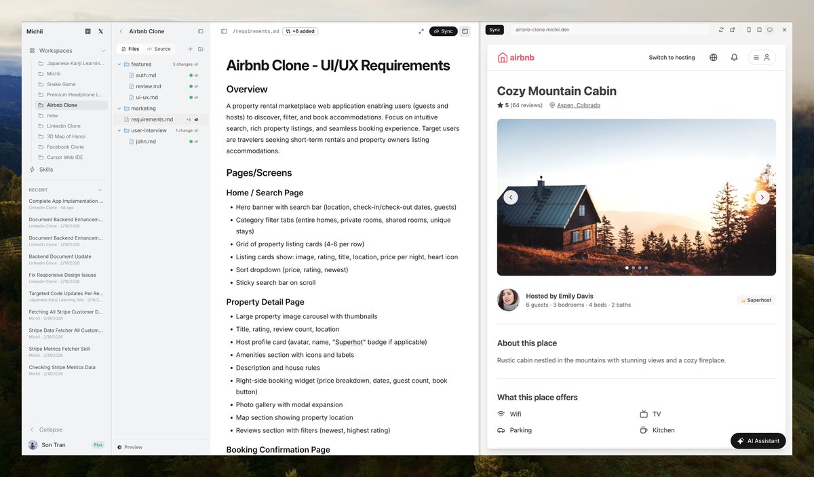Viewport: 814px width, 477px height.
Task: Toggle the tablet viewport in preview bar
Action: [x=759, y=29]
